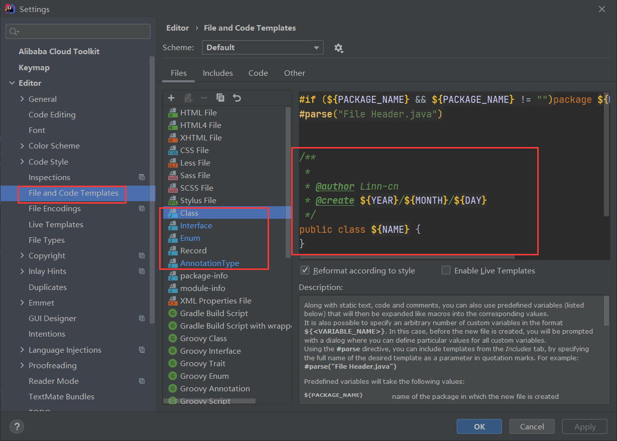Expand the Language Injections node arrow
Viewport: 617px width, 441px height.
pos(22,350)
